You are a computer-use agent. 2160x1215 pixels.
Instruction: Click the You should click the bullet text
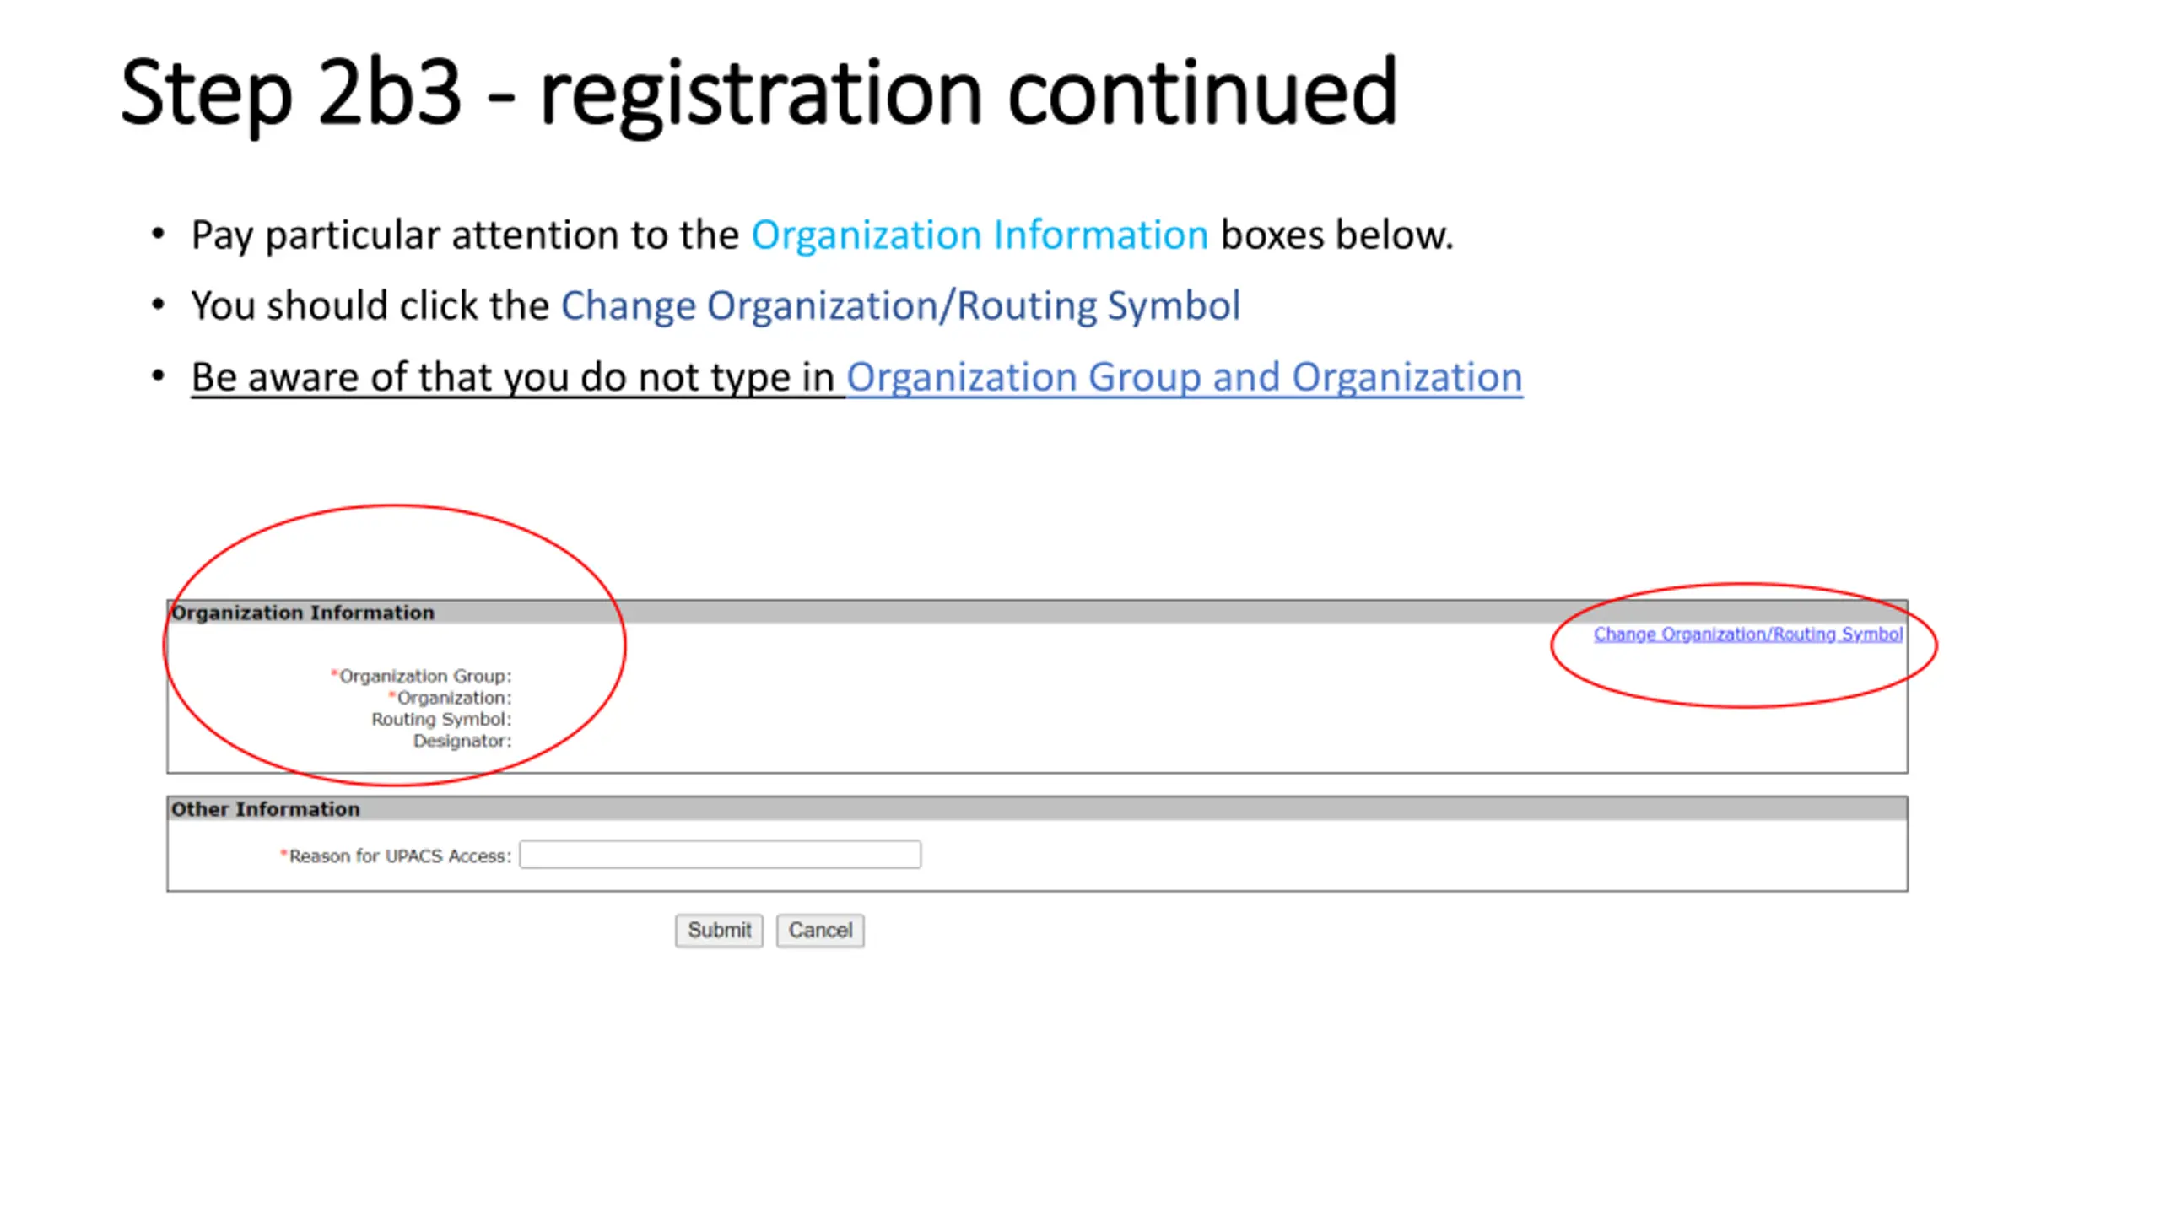(370, 306)
